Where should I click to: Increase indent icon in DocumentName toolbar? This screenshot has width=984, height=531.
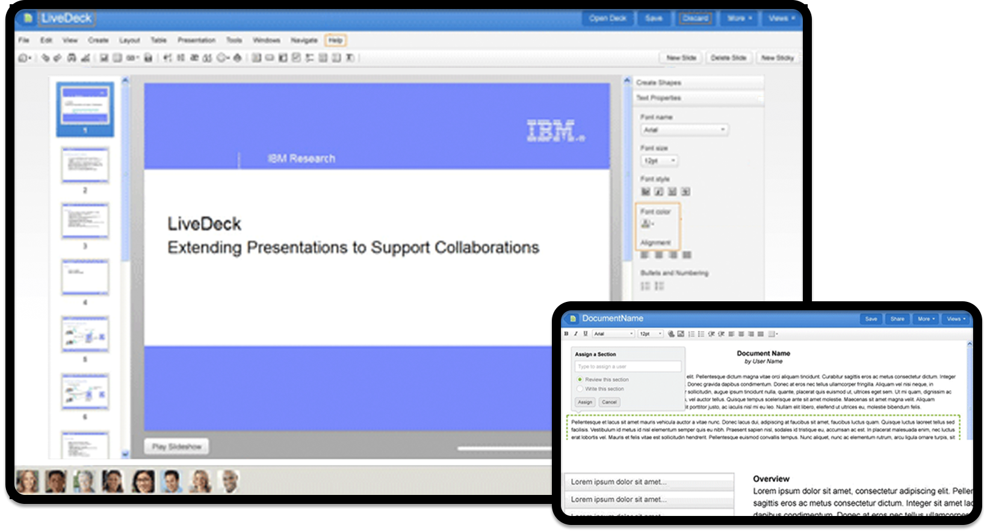point(721,334)
